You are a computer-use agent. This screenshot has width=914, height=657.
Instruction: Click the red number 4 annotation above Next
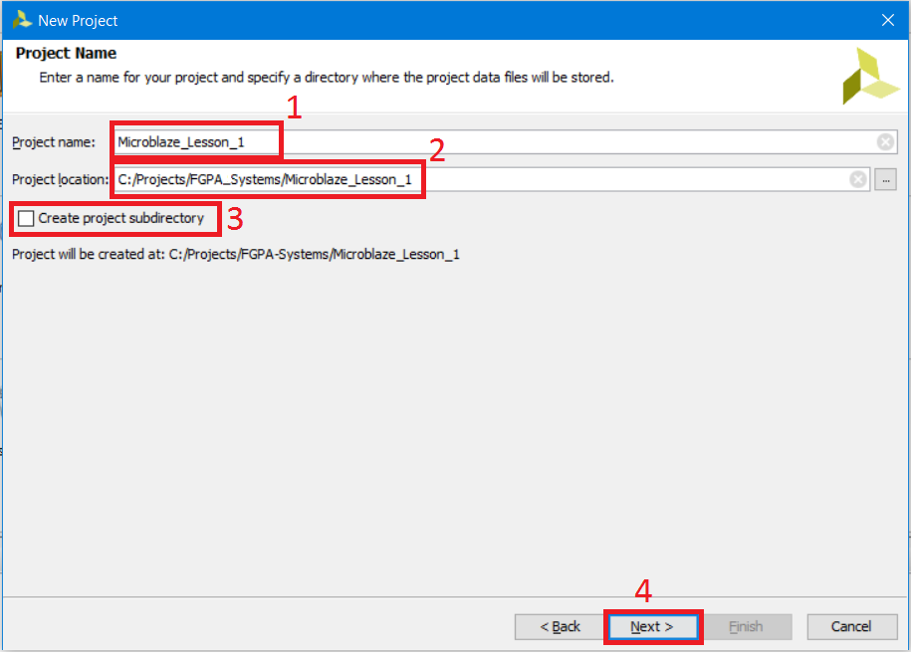[x=643, y=592]
